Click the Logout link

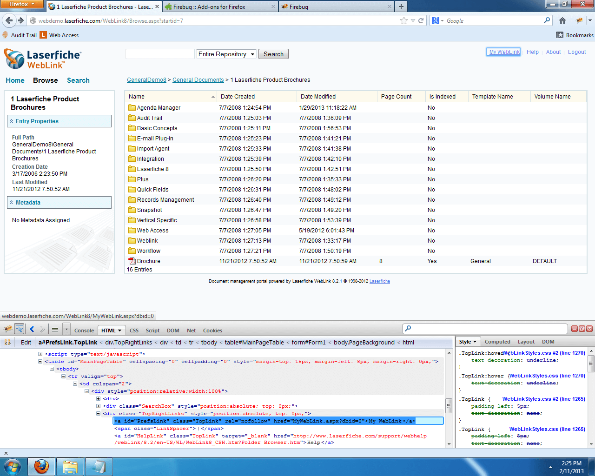click(x=577, y=52)
